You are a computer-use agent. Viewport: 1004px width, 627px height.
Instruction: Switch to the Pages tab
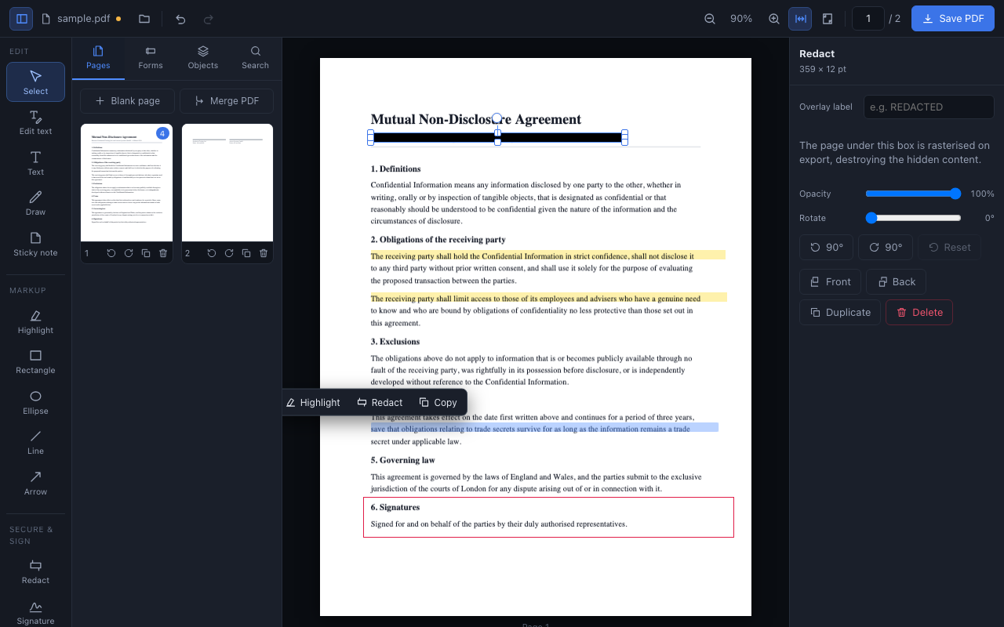tap(98, 58)
